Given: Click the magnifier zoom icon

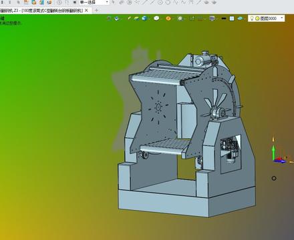Looking at the screenshot, I should pyautogui.click(x=180, y=19).
